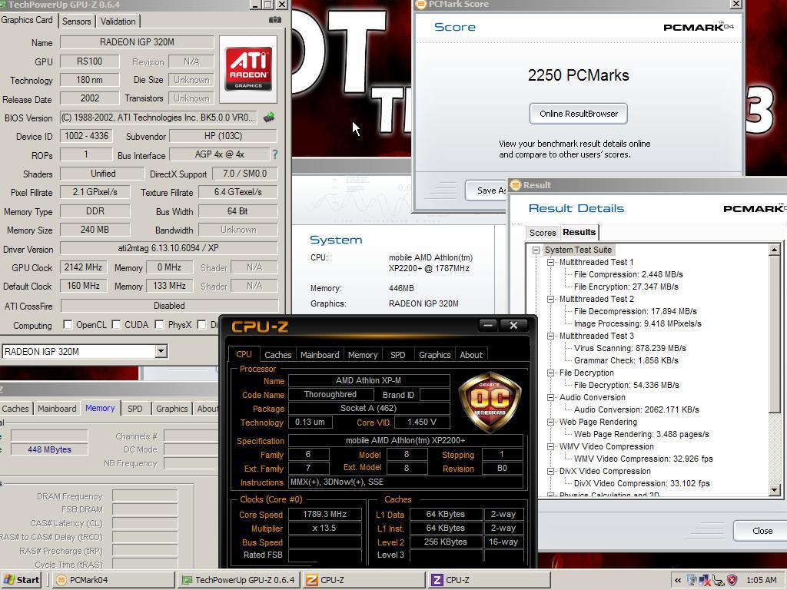Collapse the System Test Suite tree node
The height and width of the screenshot is (590, 787).
point(536,250)
